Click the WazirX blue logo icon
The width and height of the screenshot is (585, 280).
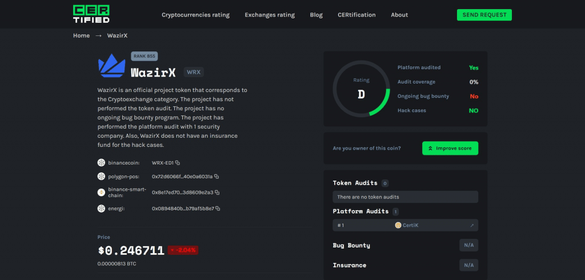pyautogui.click(x=111, y=66)
